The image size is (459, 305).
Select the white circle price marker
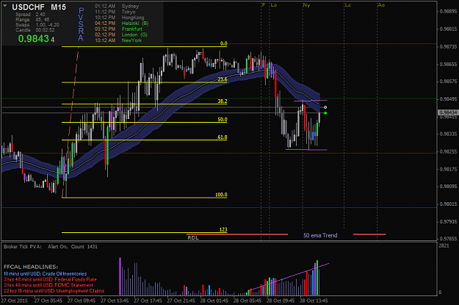(x=325, y=107)
